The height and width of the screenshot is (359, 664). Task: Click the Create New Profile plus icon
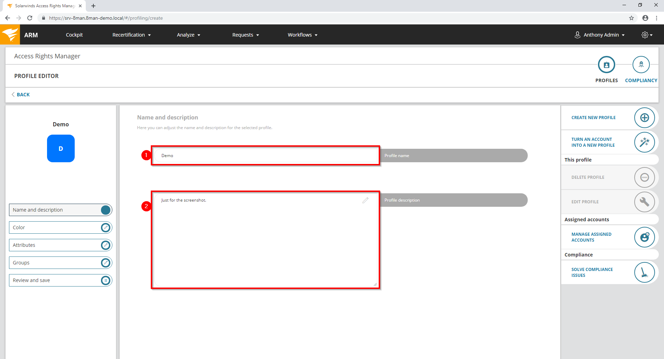point(644,118)
